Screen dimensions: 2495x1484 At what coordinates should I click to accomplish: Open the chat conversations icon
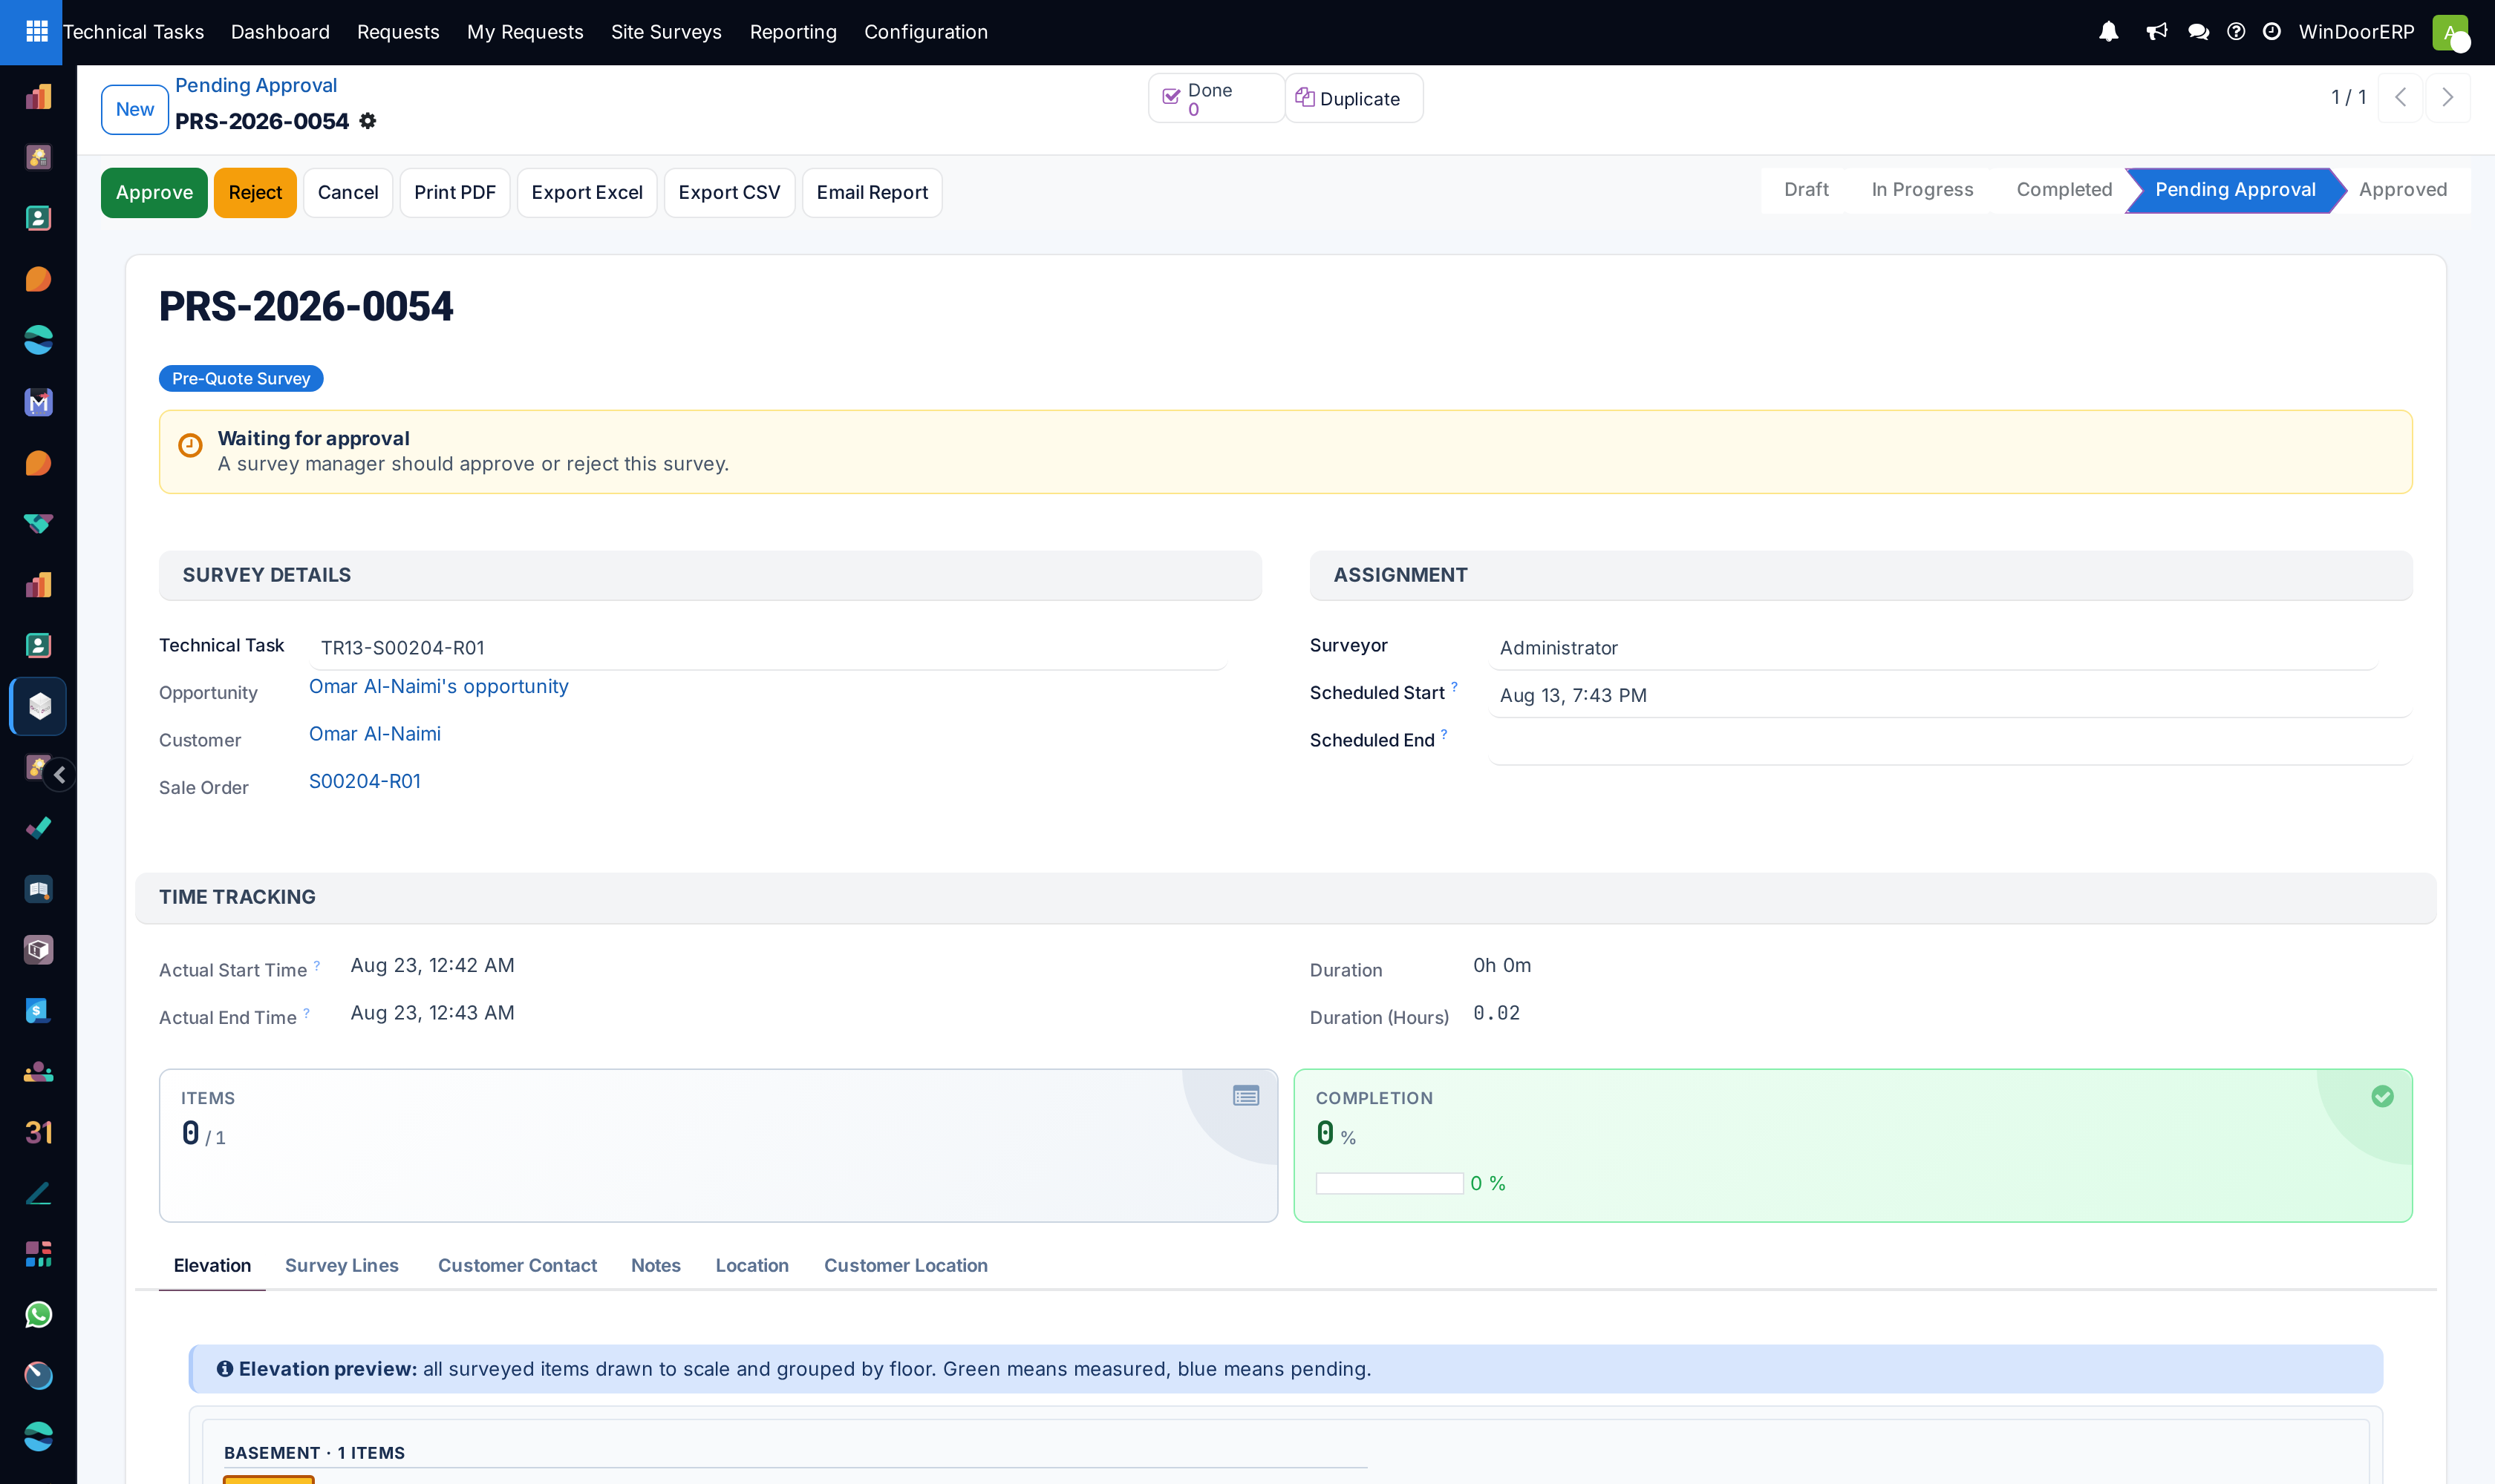click(x=2198, y=32)
